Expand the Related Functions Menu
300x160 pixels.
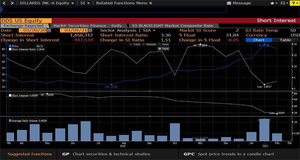click(124, 3)
